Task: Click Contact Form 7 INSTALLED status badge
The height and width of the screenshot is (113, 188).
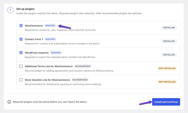Action: pos(169,41)
